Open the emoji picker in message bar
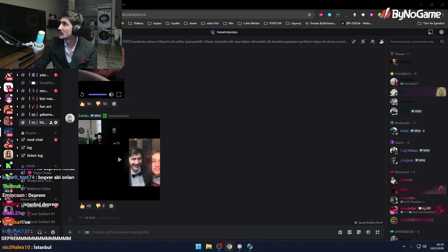Image resolution: width=448 pixels, height=252 pixels. point(368,232)
